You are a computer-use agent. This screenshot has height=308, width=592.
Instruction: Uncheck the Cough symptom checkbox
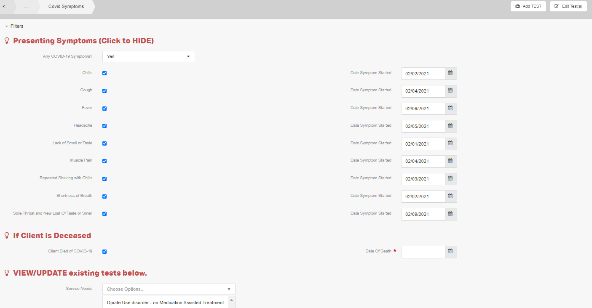pyautogui.click(x=104, y=91)
